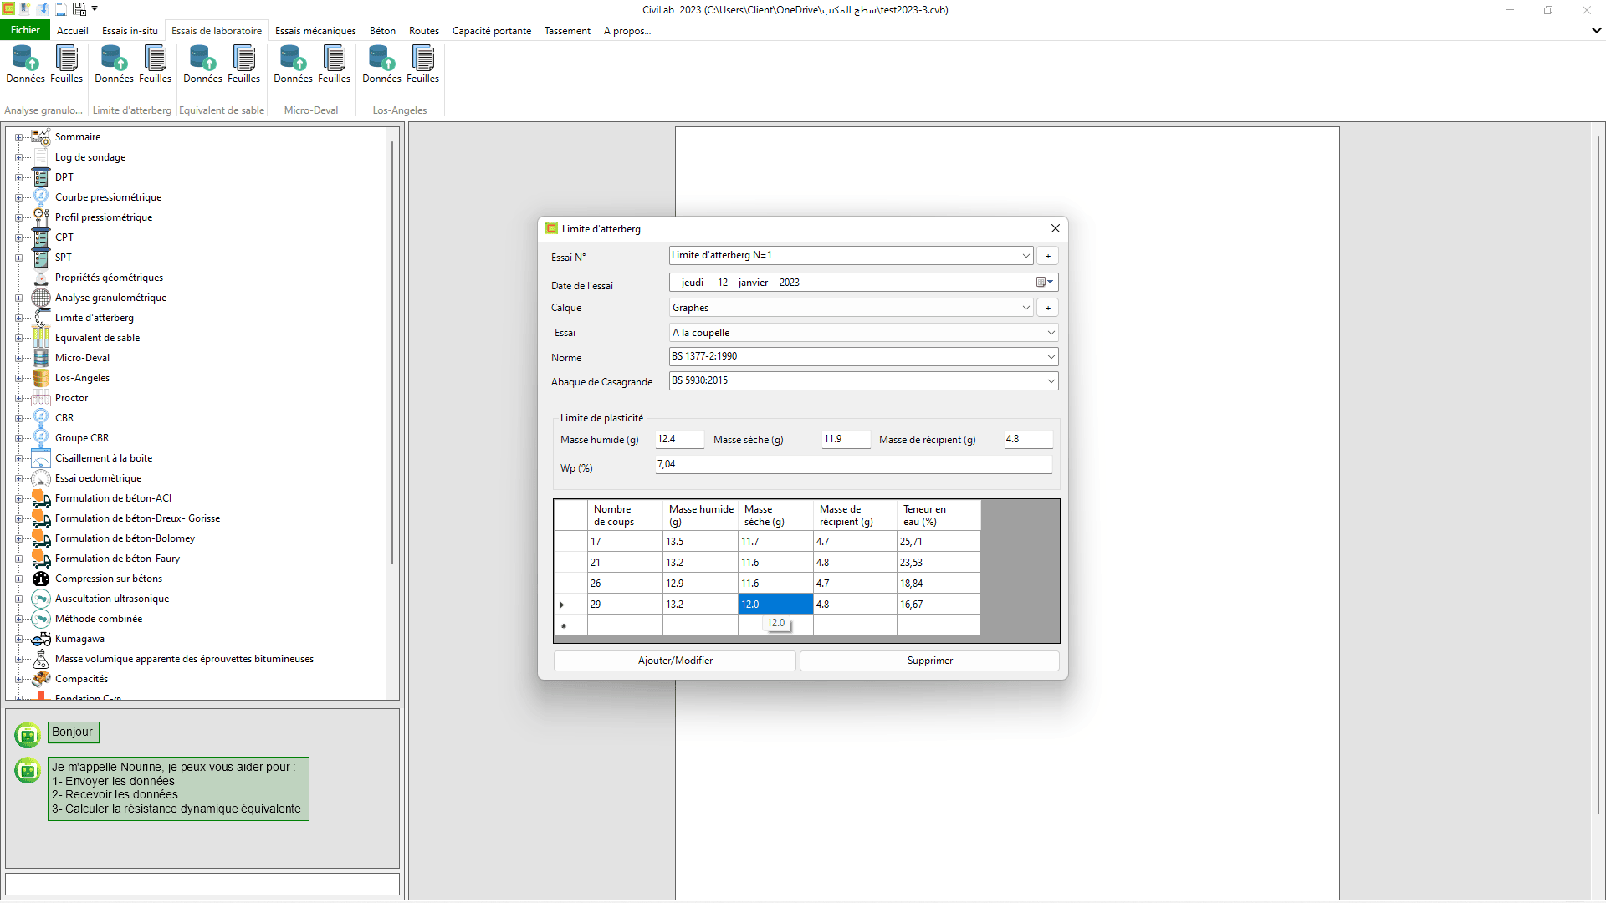Image resolution: width=1606 pixels, height=903 pixels.
Task: Switch to the Capacité portante tab
Action: (x=492, y=31)
